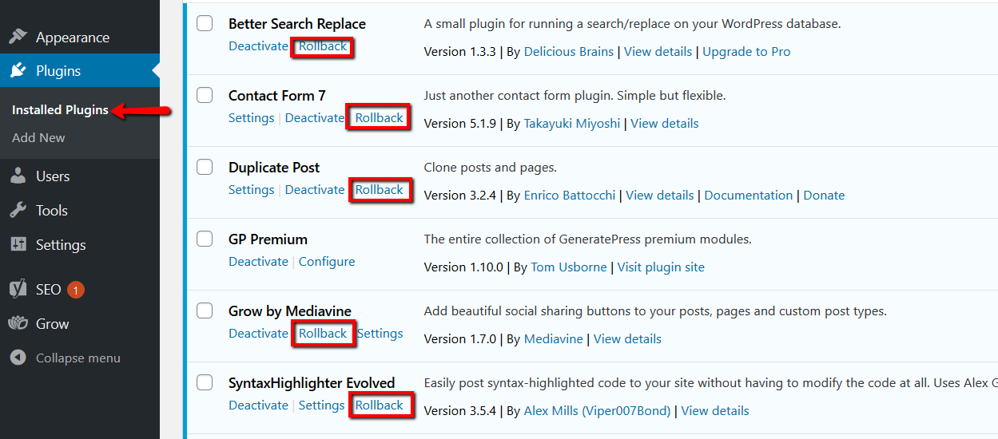Open Add New plugin submenu item
998x439 pixels.
(x=38, y=137)
